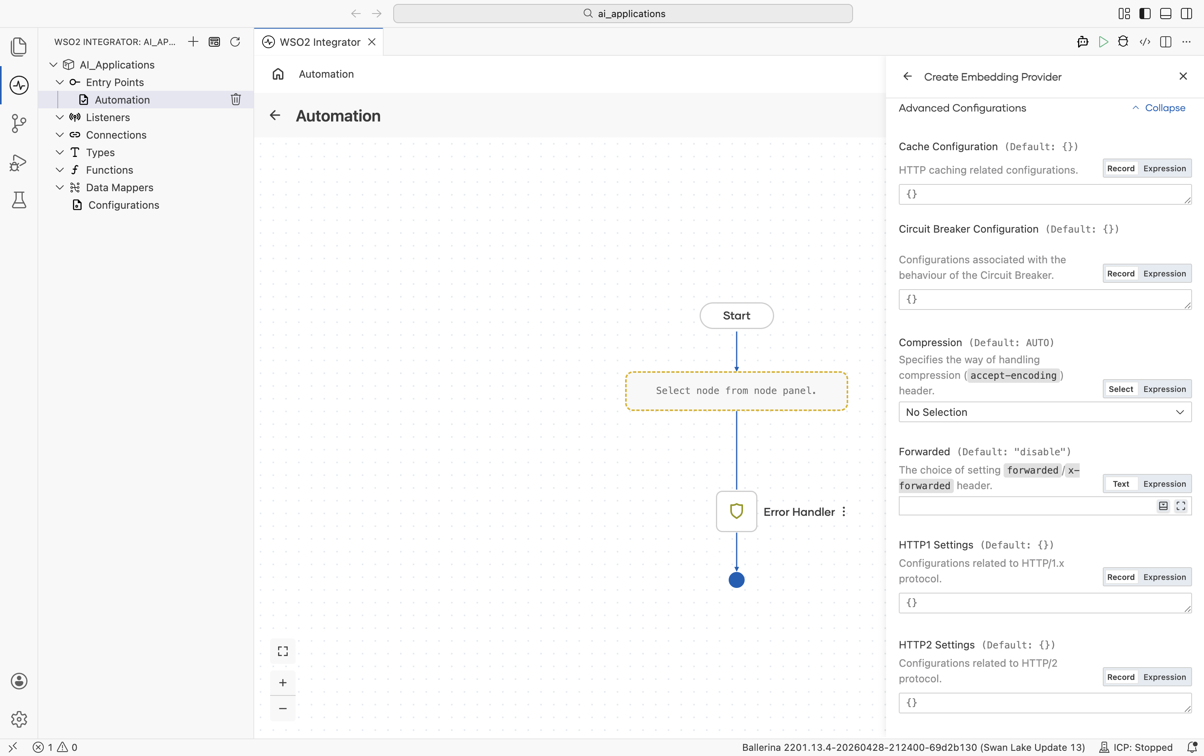Click the ai_applications command center search box
Viewport: 1204px width, 756px height.
pyautogui.click(x=623, y=14)
